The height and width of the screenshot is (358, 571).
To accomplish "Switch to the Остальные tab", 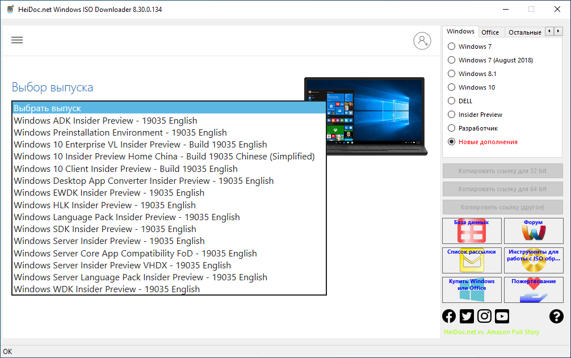I will click(x=525, y=32).
